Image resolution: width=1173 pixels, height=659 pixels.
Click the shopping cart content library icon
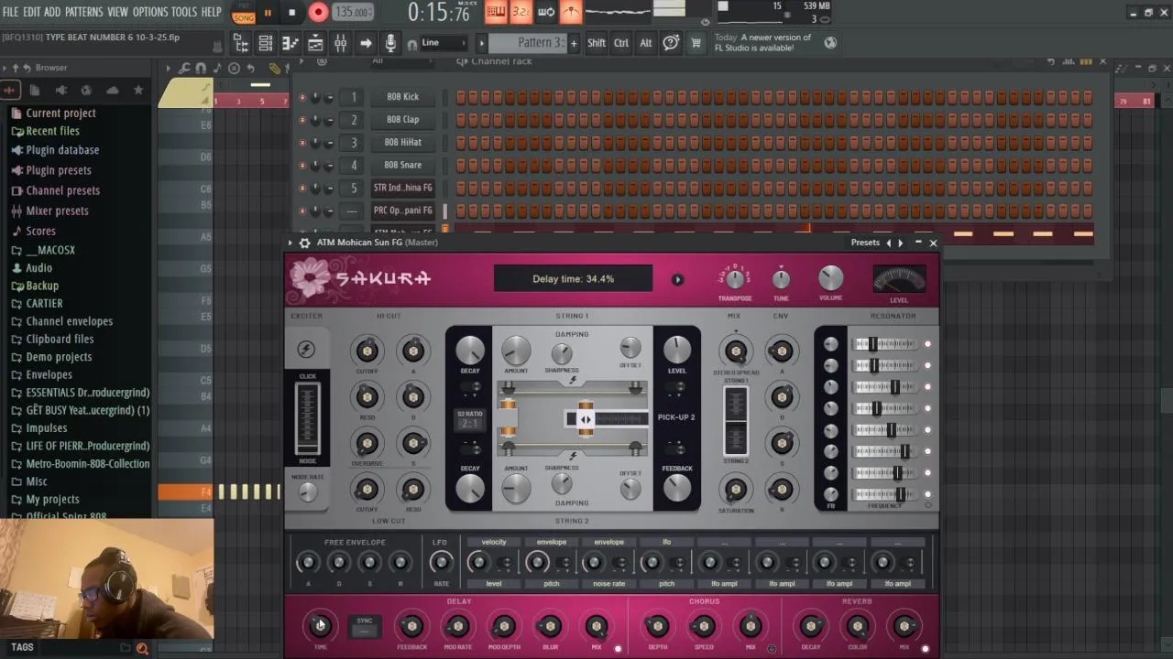tap(696, 43)
